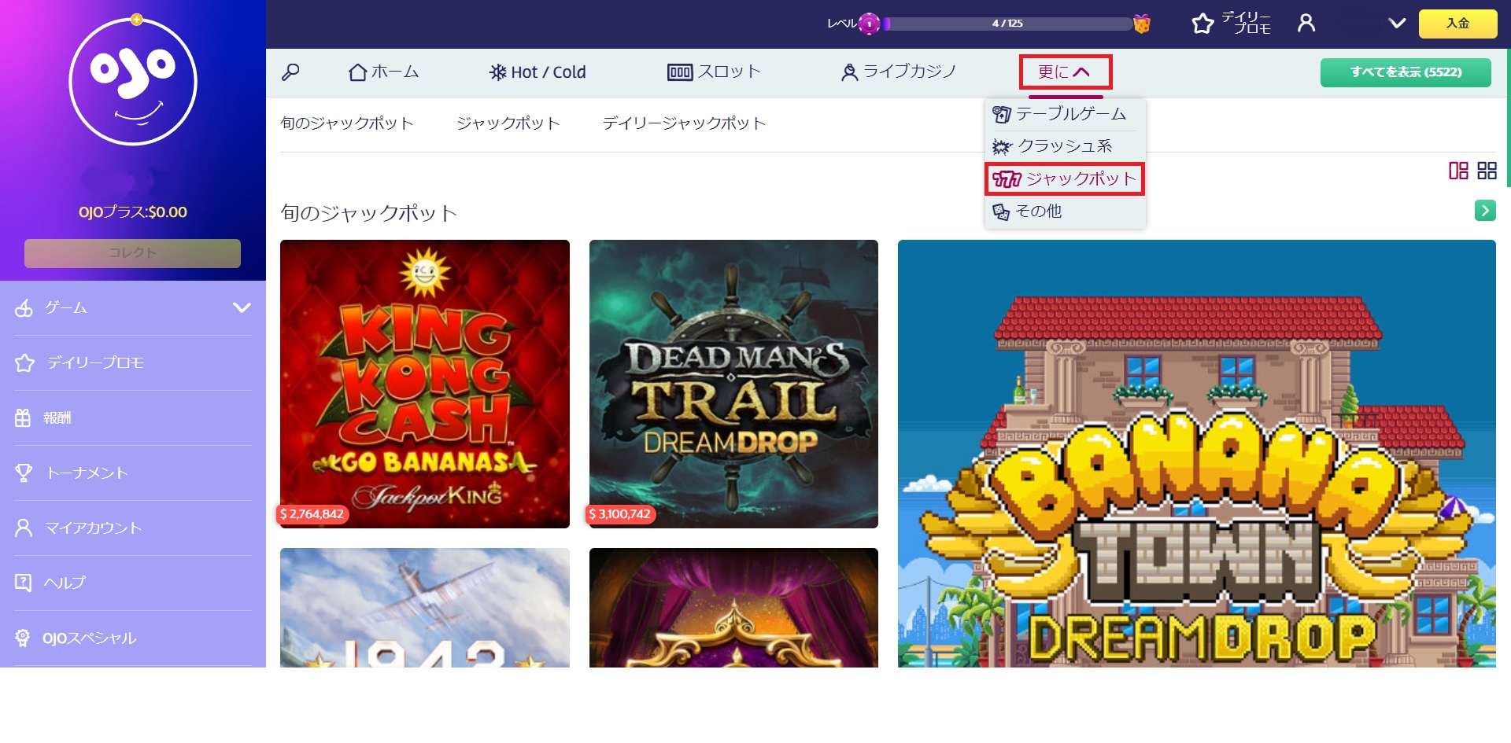The width and height of the screenshot is (1511, 743).
Task: Choose ジャックポット in the dropdown menu
Action: click(1065, 178)
